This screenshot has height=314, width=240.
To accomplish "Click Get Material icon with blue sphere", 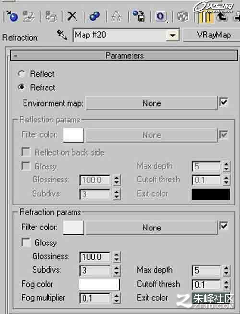I will click(12, 16).
